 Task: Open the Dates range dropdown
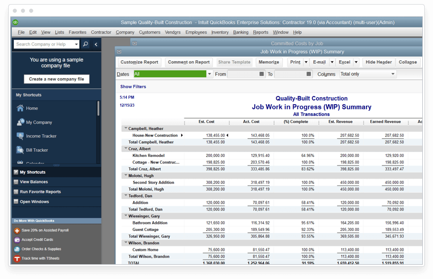click(209, 74)
